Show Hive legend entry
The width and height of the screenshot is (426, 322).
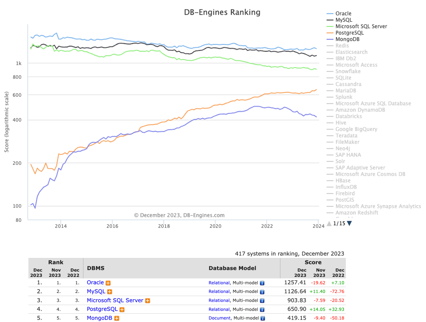click(337, 123)
